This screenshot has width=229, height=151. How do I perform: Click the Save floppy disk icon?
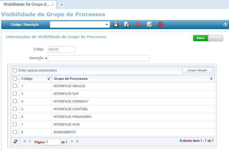(116, 25)
